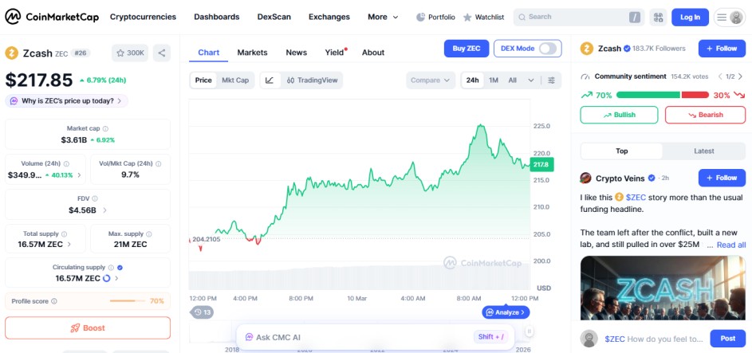Toggle the DEX Mode switch
This screenshot has width=752, height=353.
(x=548, y=49)
